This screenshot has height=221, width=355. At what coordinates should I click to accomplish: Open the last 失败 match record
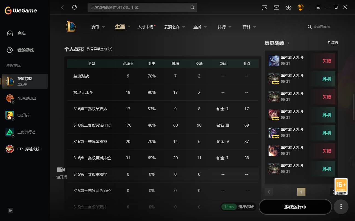pyautogui.click(x=301, y=151)
